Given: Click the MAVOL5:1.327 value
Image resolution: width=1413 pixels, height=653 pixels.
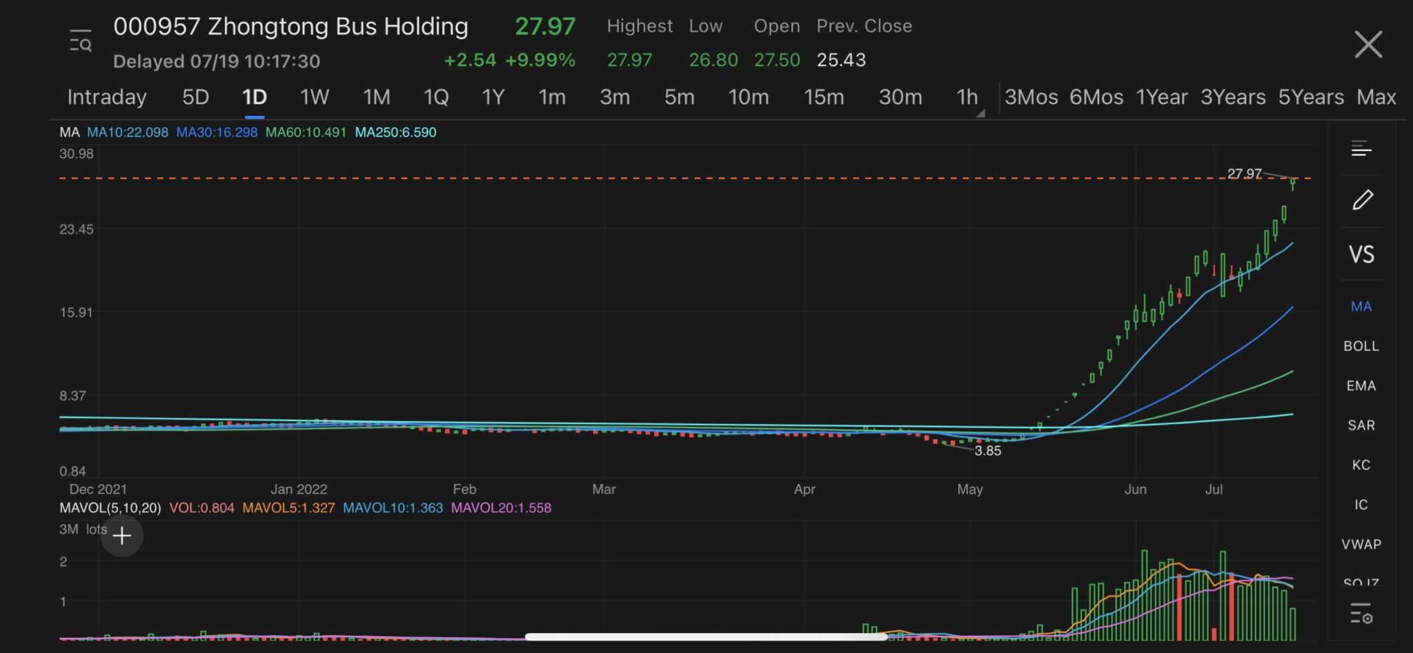Looking at the screenshot, I should click(x=288, y=508).
